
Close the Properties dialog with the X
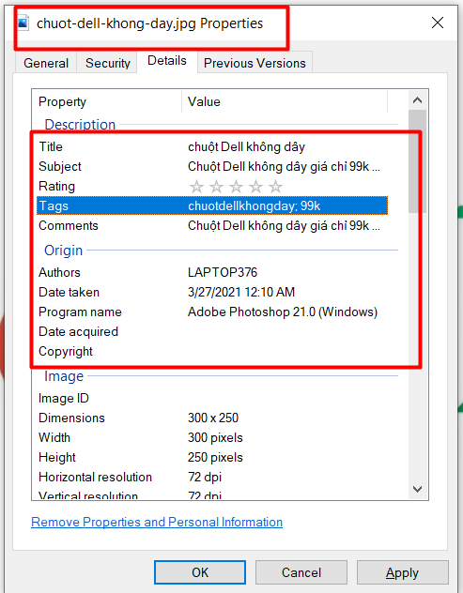click(x=438, y=23)
